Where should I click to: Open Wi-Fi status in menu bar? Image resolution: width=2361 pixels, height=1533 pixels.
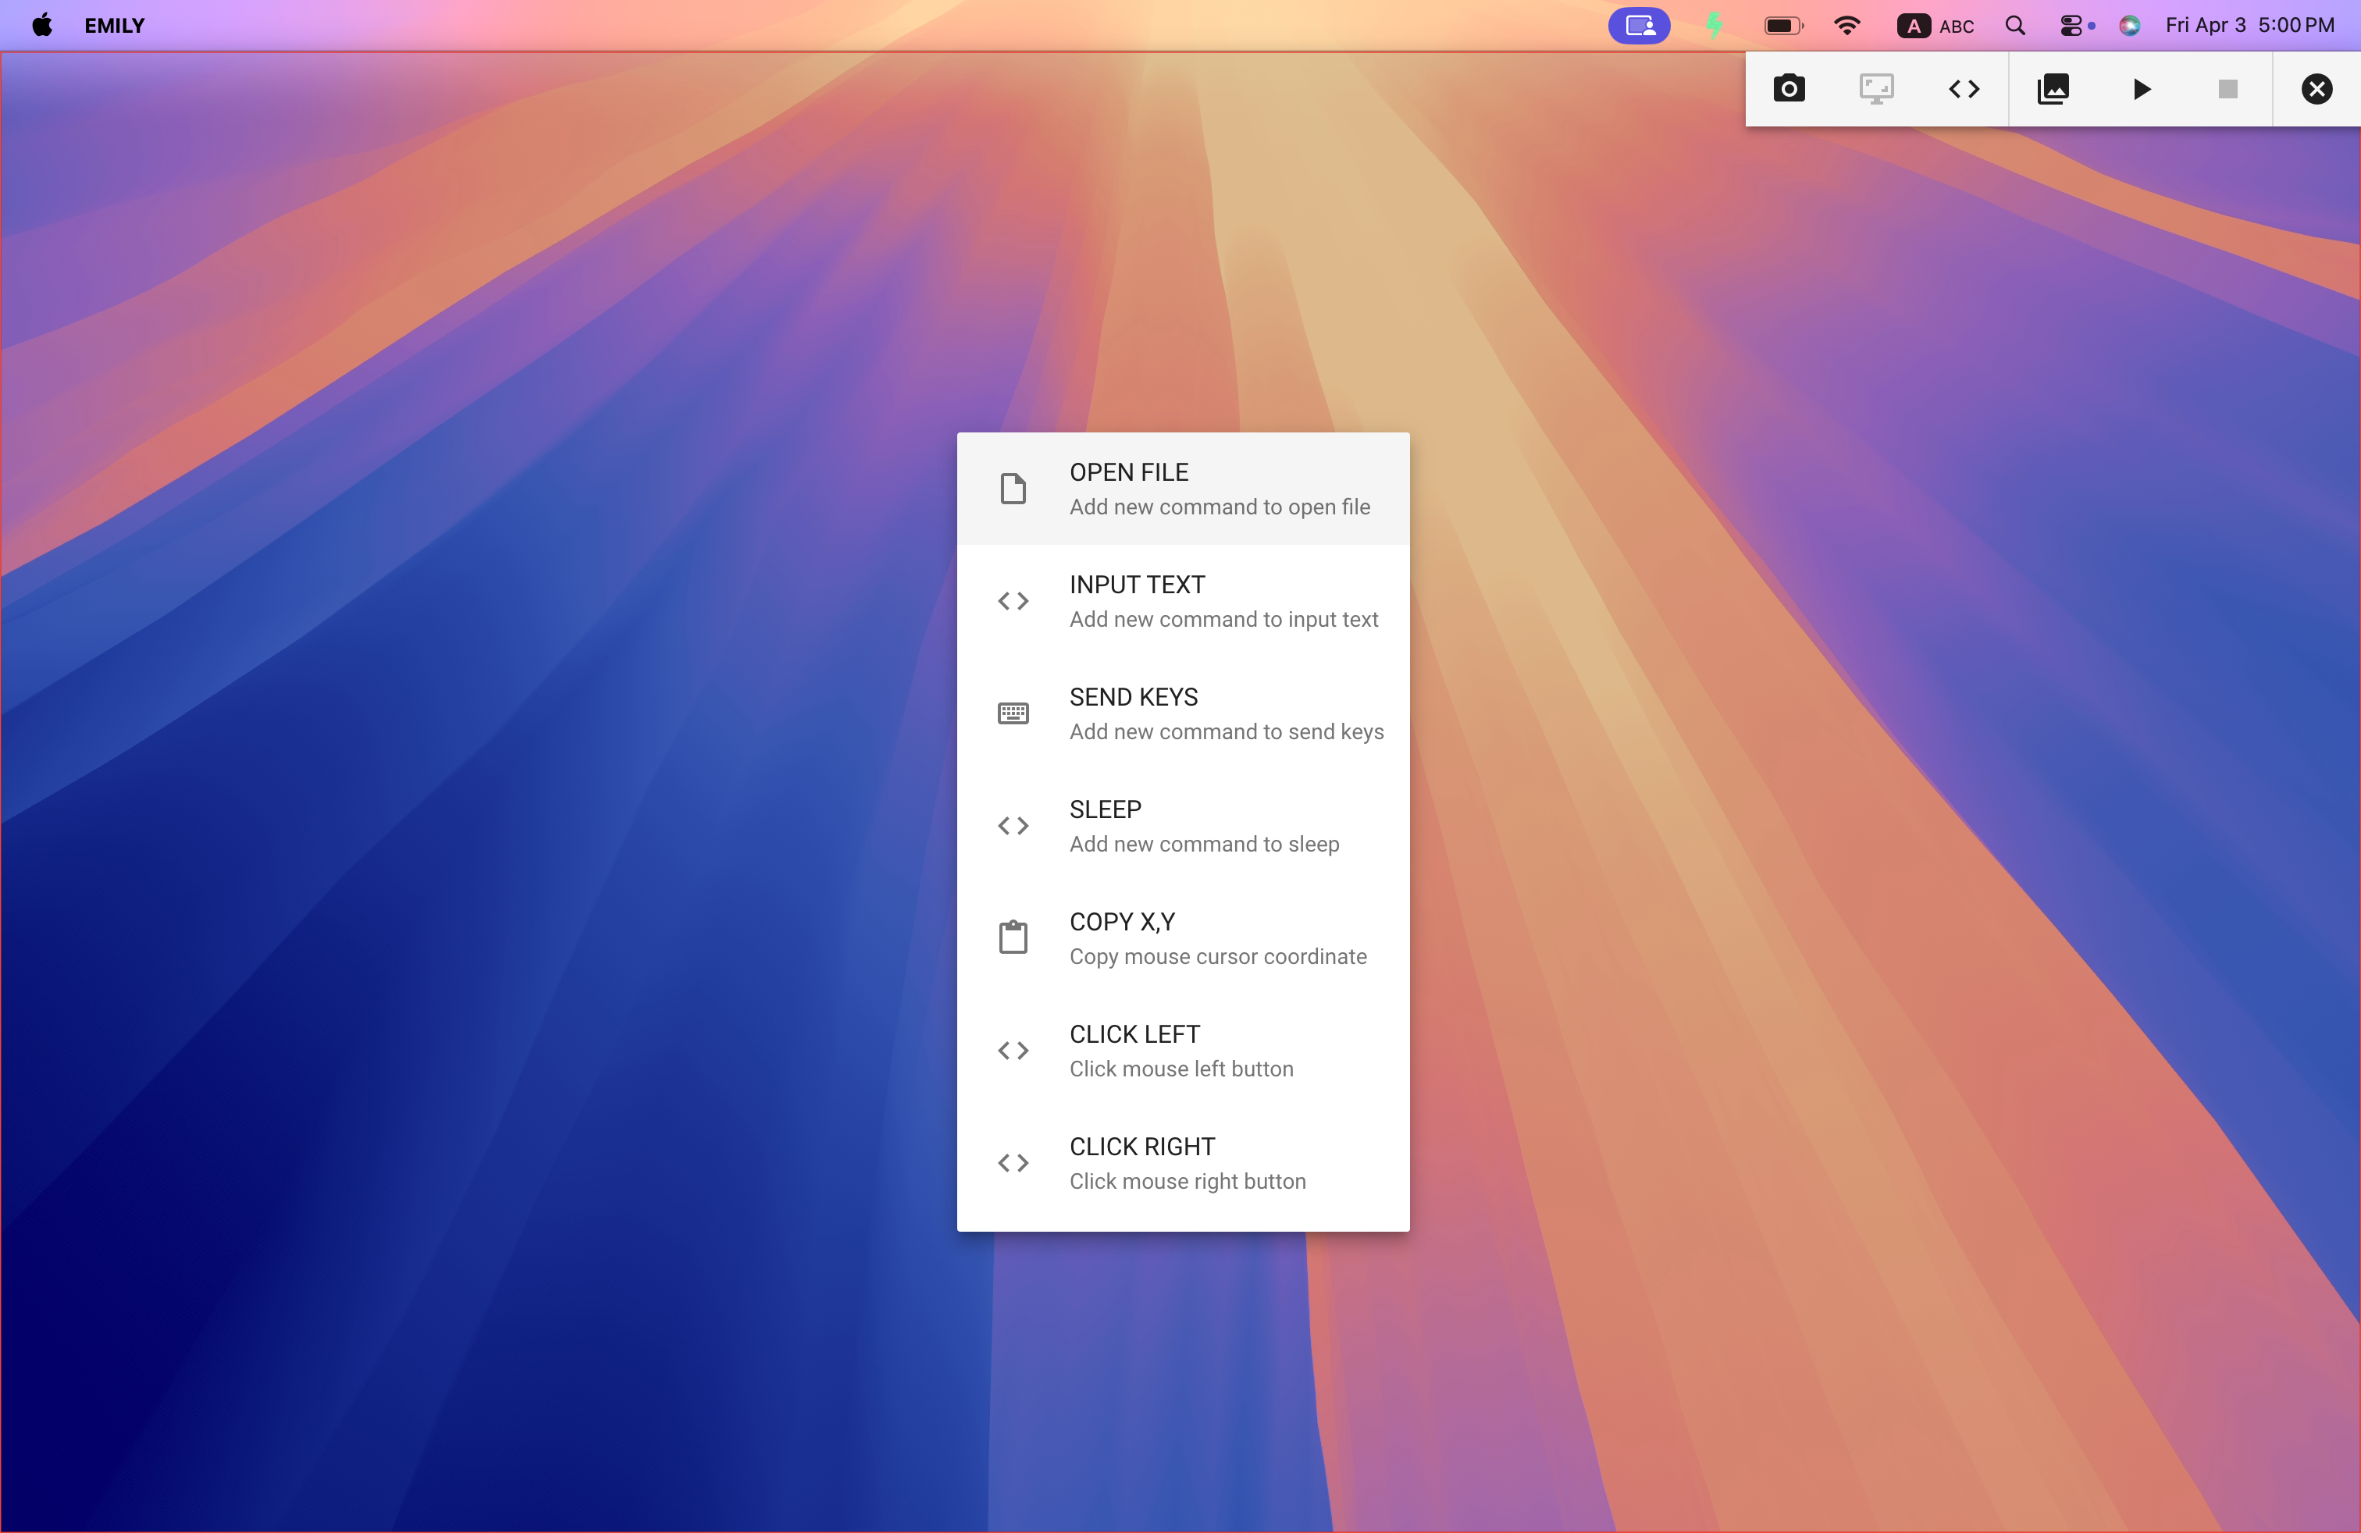click(x=1846, y=26)
